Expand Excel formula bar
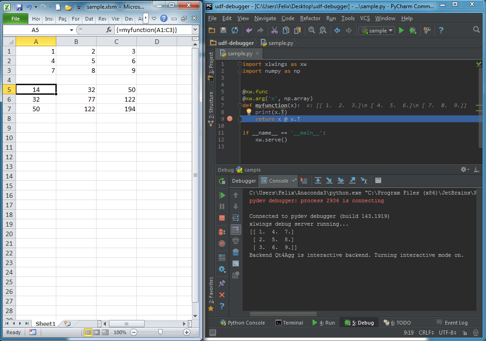The image size is (486, 341). click(195, 30)
